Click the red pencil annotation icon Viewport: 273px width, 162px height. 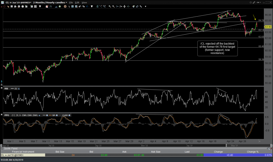pos(47,7)
